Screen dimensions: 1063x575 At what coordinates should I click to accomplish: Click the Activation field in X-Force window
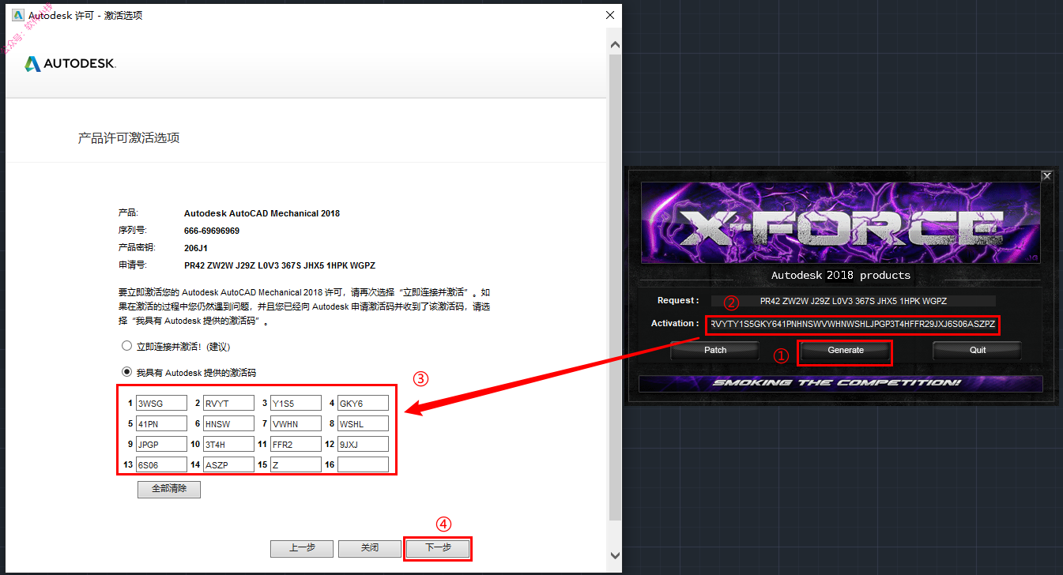853,324
